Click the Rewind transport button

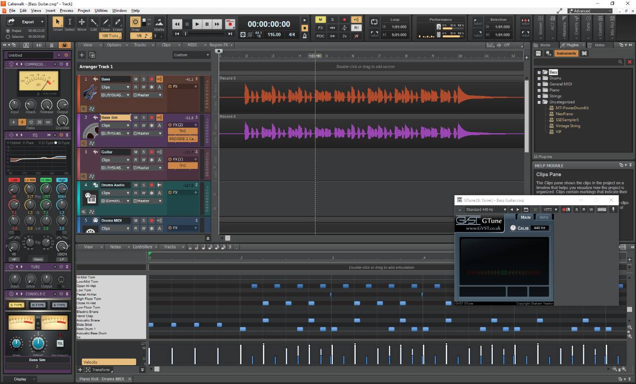[177, 24]
